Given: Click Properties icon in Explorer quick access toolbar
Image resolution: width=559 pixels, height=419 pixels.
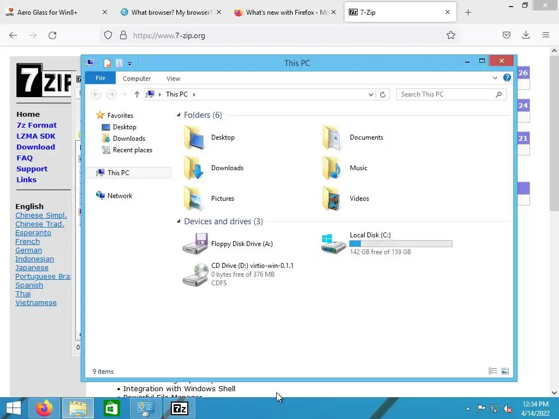Looking at the screenshot, I should point(108,63).
